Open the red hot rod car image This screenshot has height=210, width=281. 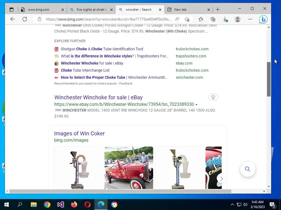[x=129, y=168]
